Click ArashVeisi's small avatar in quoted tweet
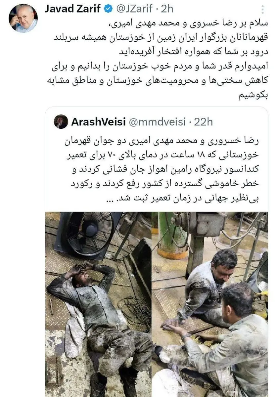The image size is (277, 397). point(61,122)
